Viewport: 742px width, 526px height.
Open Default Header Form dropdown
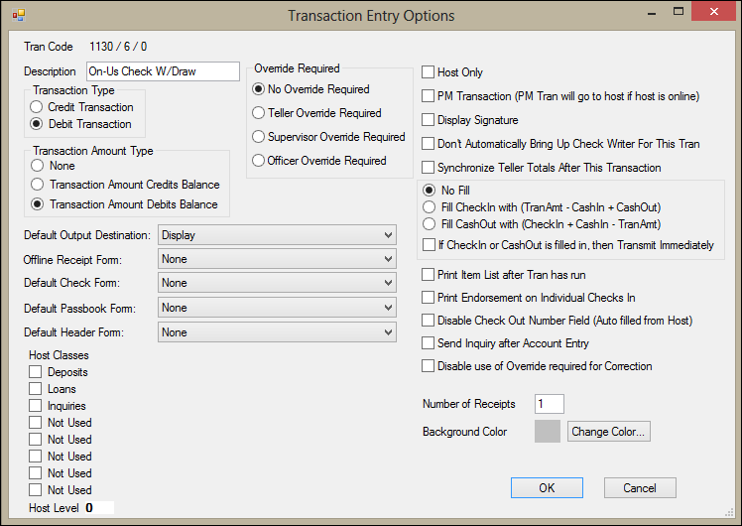(x=277, y=332)
